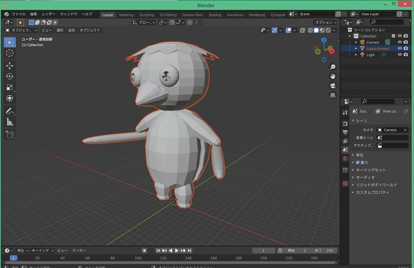Open the 再生 playback dropdown
This screenshot has height=268, width=414.
[22, 250]
